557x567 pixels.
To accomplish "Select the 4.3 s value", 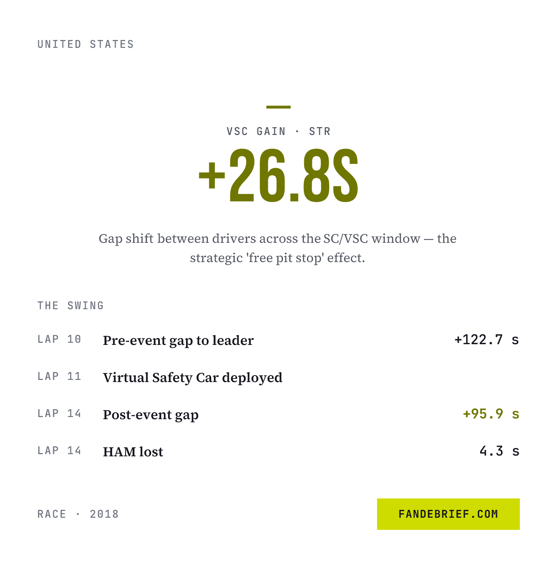I will tap(500, 451).
